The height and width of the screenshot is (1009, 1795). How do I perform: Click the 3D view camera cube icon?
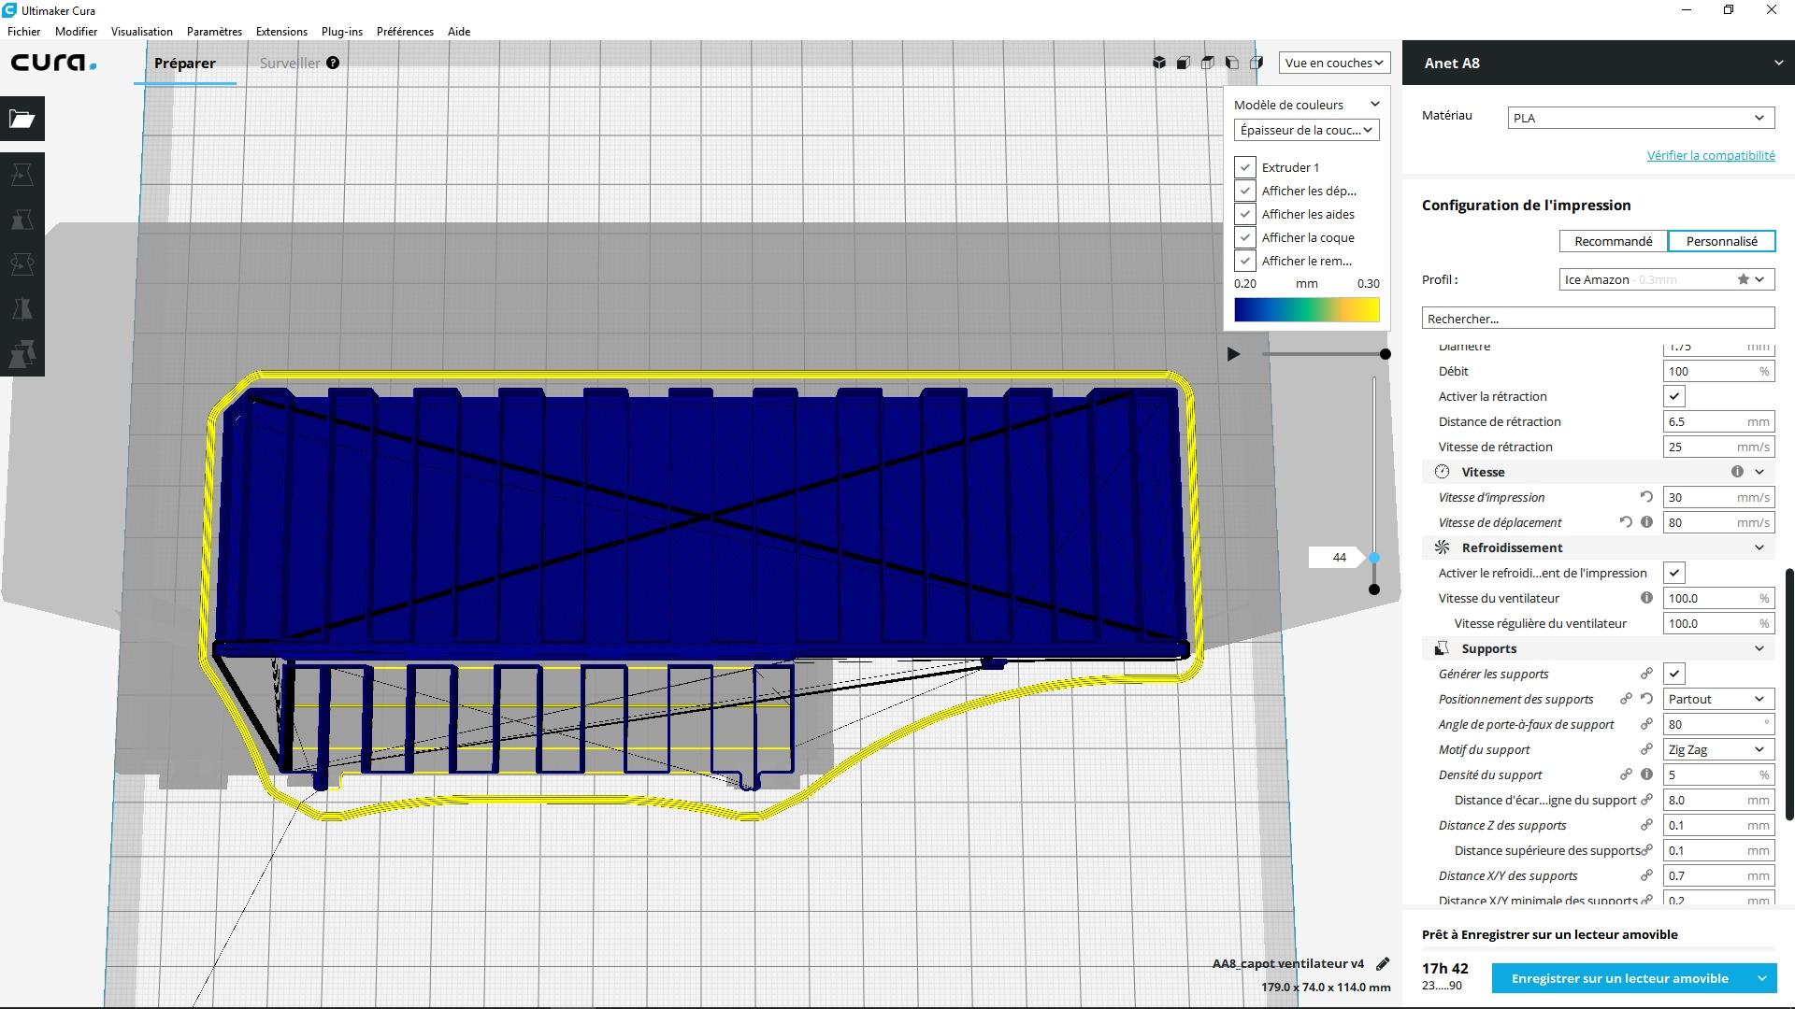1159,63
